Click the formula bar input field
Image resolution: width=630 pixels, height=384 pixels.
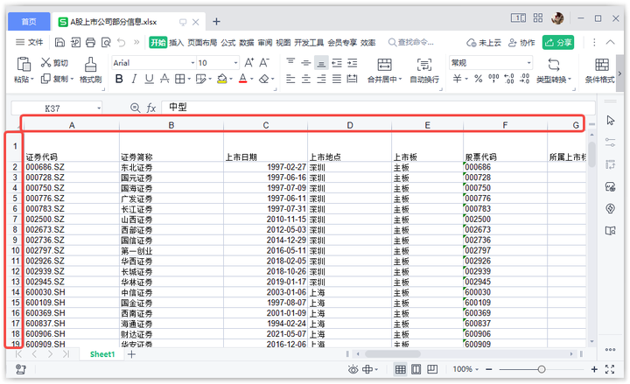[378, 108]
